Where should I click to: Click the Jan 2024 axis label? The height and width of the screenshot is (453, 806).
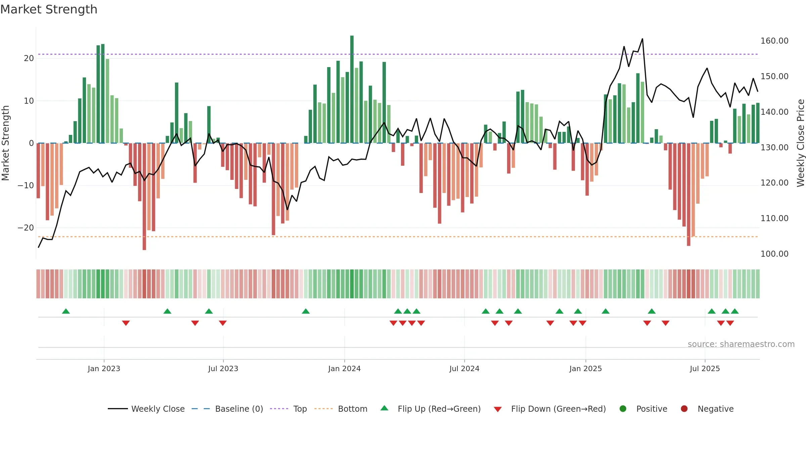click(x=345, y=368)
